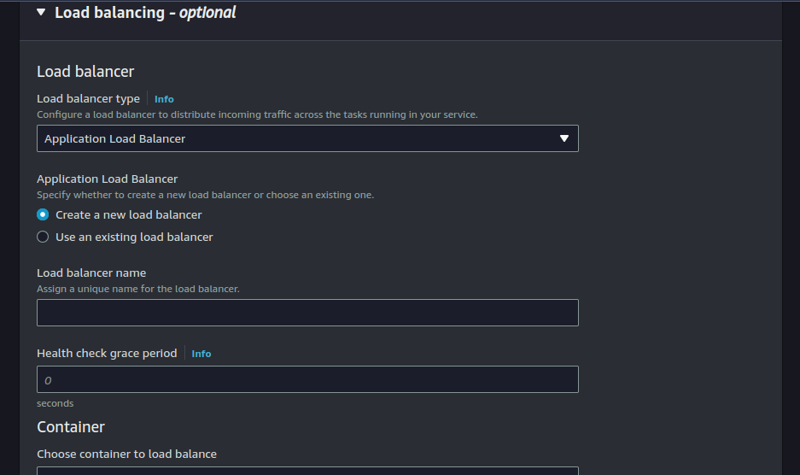Open the Application Load Balancer type dropdown
Image resolution: width=800 pixels, height=475 pixels.
point(307,138)
